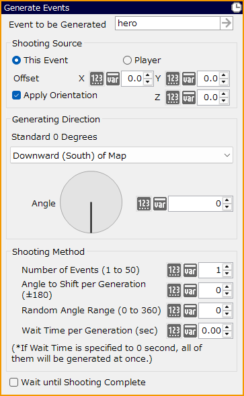244x396 pixels.
Task: Select 123 constant mode for Offset Y
Action: pyautogui.click(x=173, y=79)
